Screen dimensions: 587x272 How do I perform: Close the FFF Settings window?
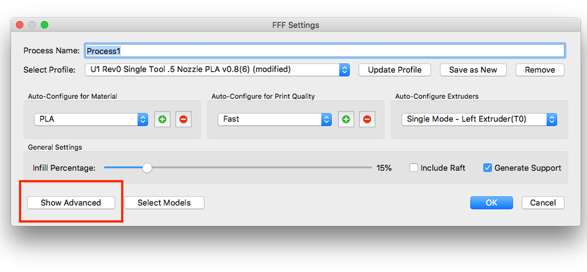click(x=20, y=25)
